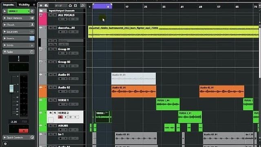Expand the Chords section
The height and width of the screenshot is (147, 261).
5,25
